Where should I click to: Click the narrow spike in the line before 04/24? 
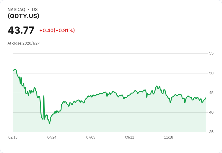point(44,96)
